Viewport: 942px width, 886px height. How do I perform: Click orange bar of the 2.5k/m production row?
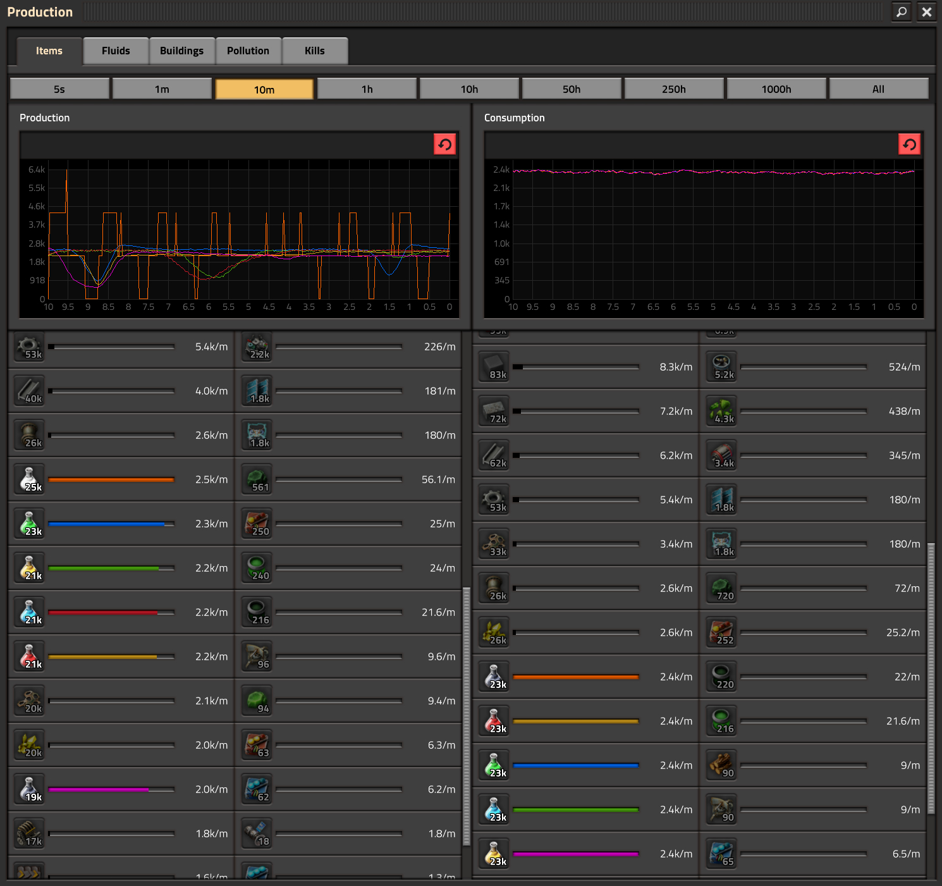(x=111, y=480)
